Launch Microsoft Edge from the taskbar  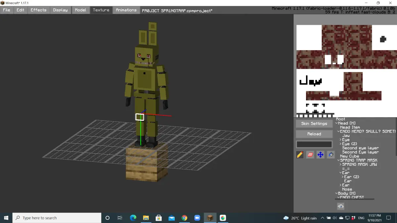[x=133, y=218]
